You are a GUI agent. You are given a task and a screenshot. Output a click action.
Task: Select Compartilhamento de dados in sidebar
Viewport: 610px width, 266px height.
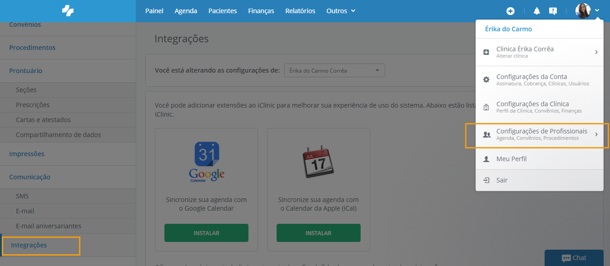point(59,135)
